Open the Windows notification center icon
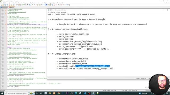This screenshot has width=170, height=95. 167,93
